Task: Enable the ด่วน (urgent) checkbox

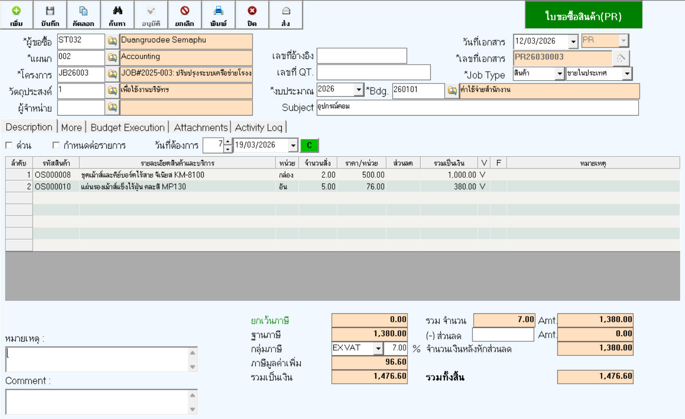Action: pos(9,145)
